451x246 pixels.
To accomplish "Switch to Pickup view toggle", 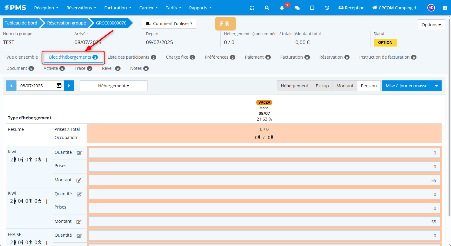I will [322, 86].
